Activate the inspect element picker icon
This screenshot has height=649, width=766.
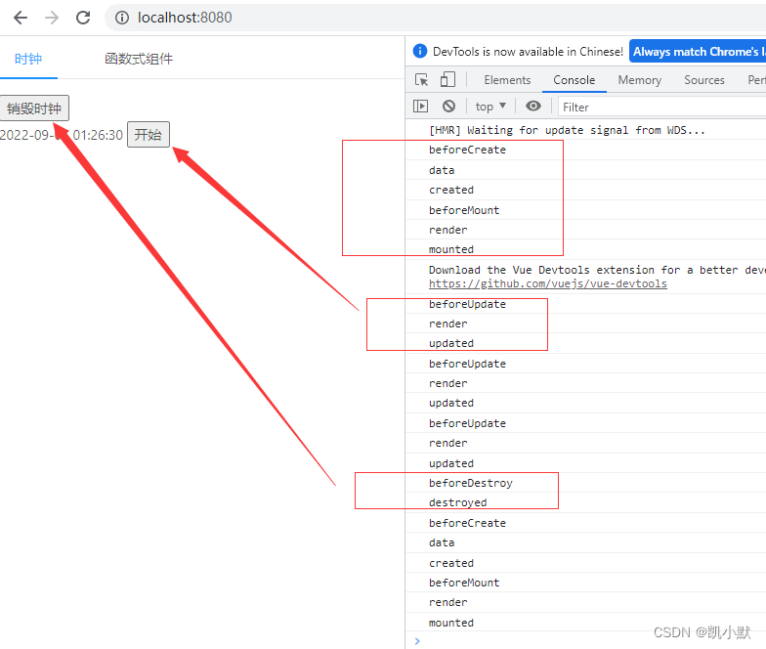tap(422, 80)
